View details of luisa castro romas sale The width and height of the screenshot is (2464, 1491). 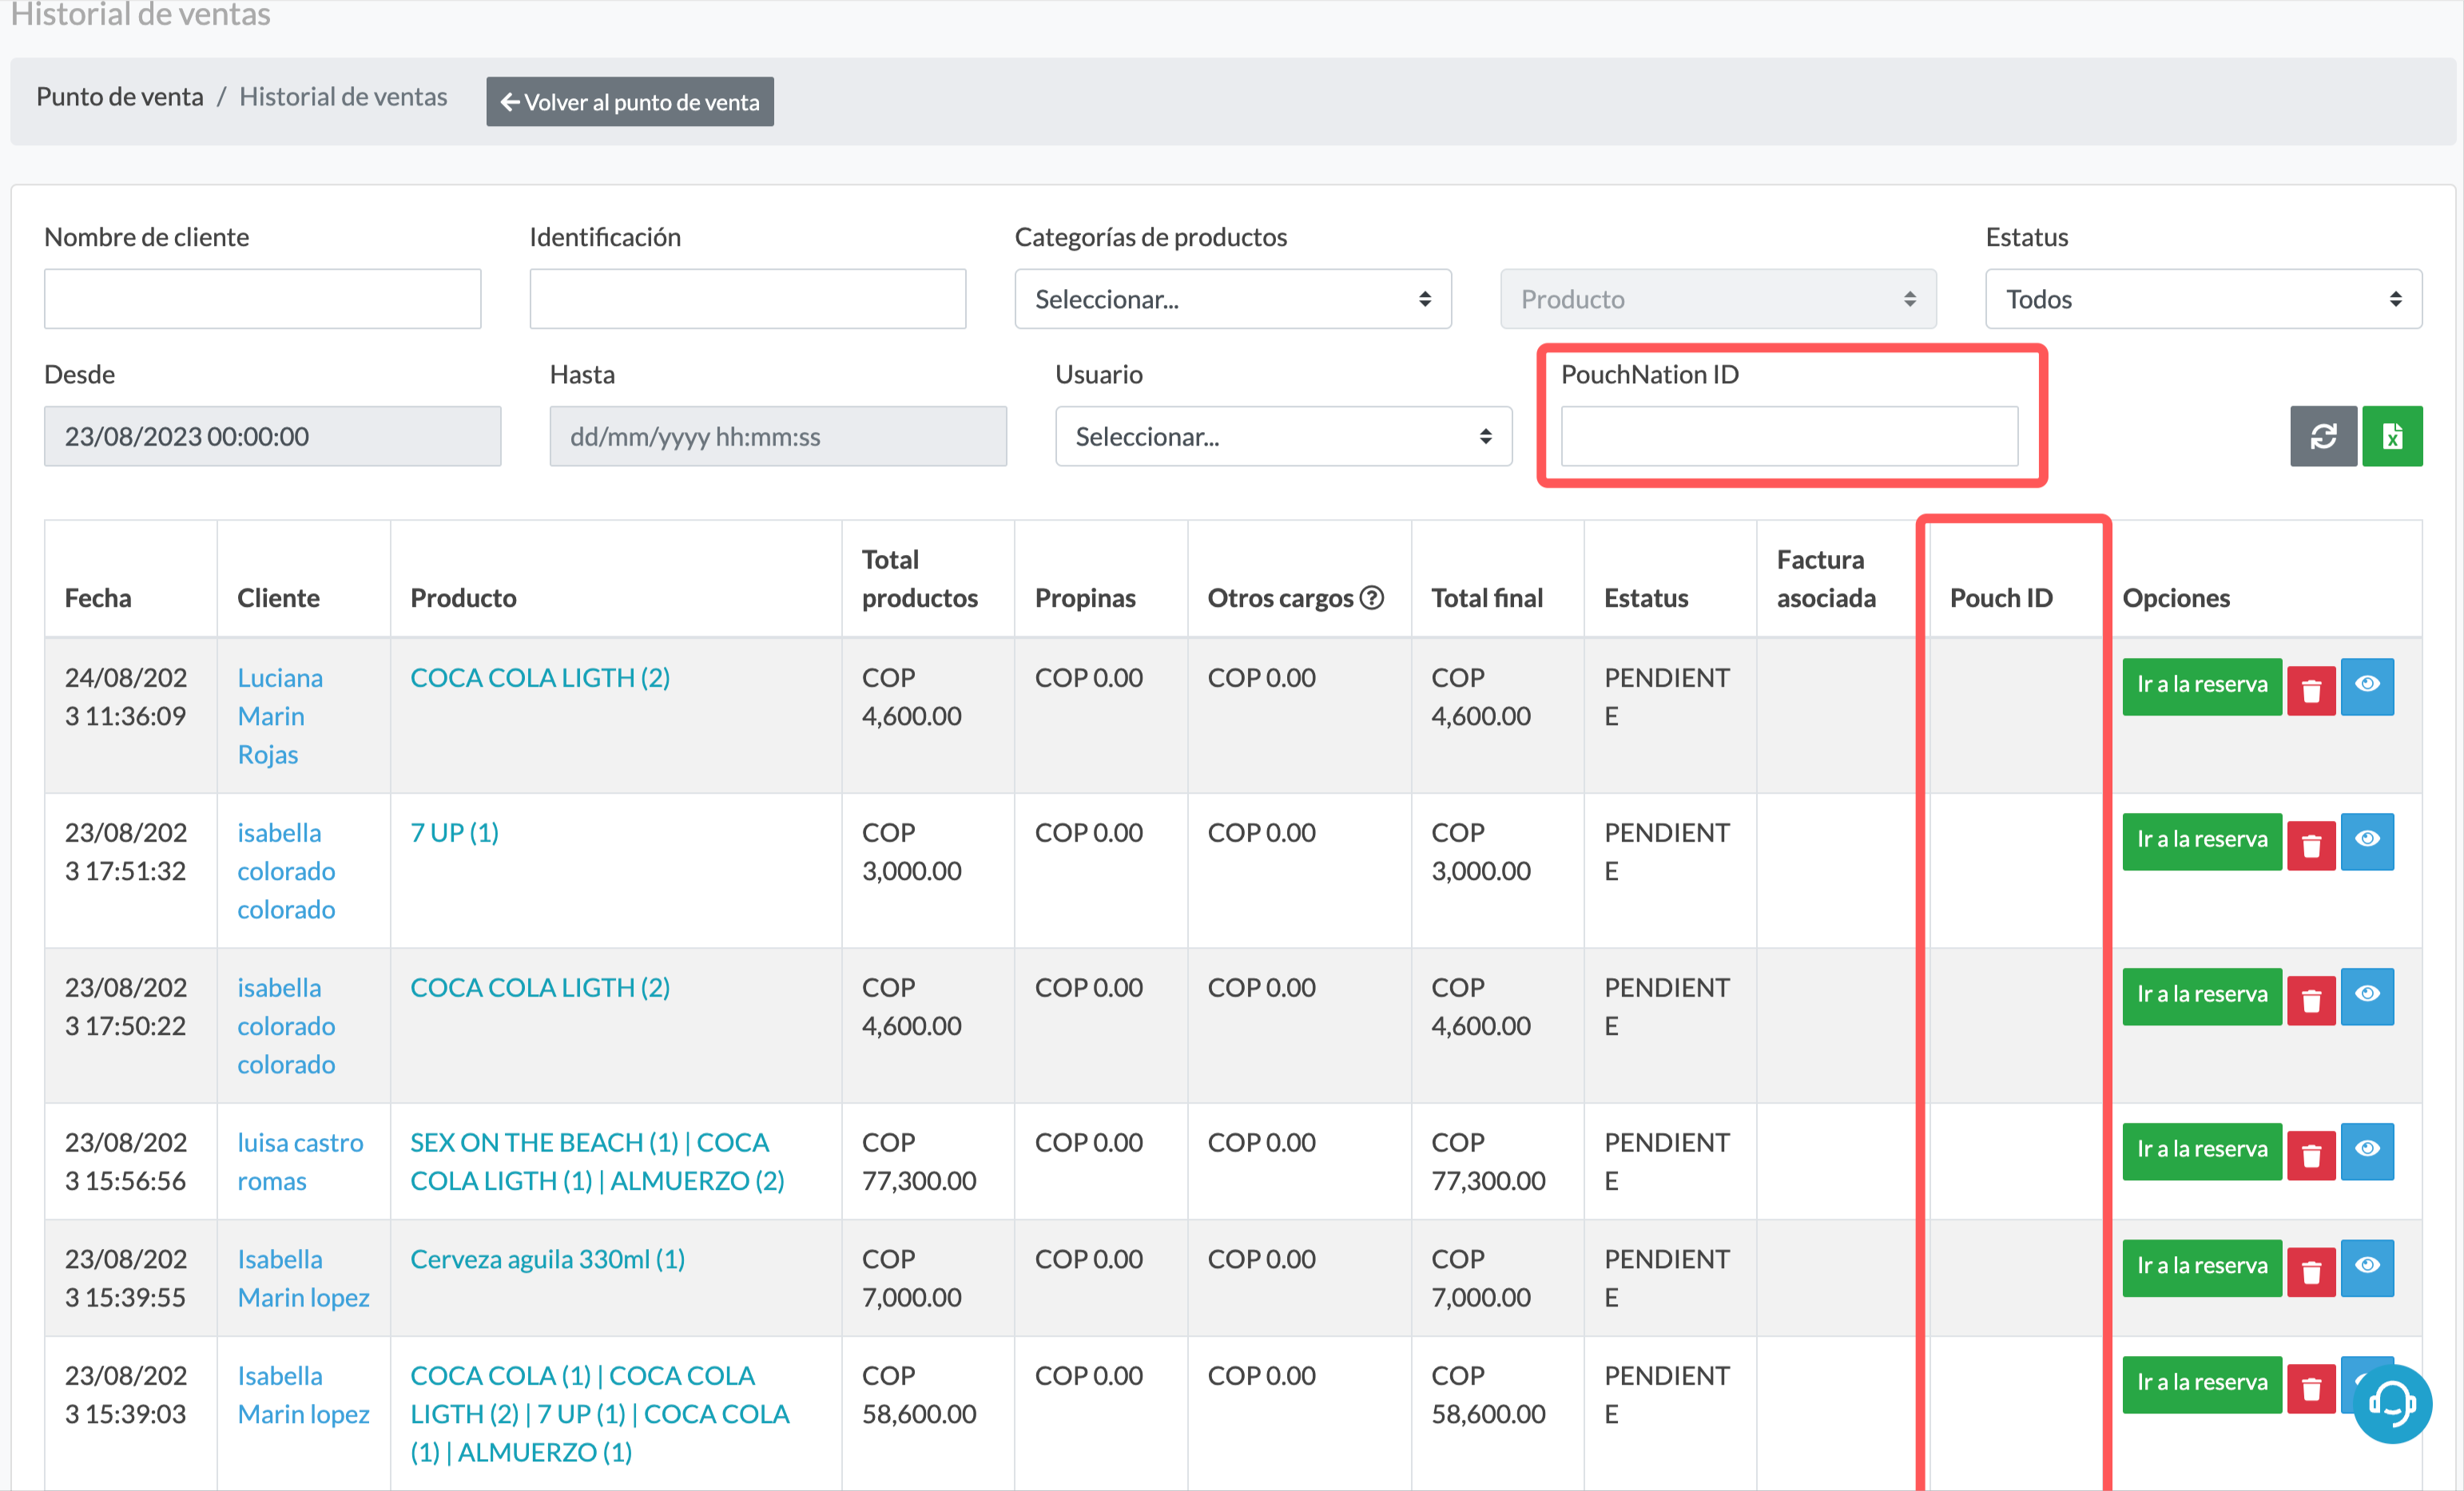[x=2367, y=1150]
